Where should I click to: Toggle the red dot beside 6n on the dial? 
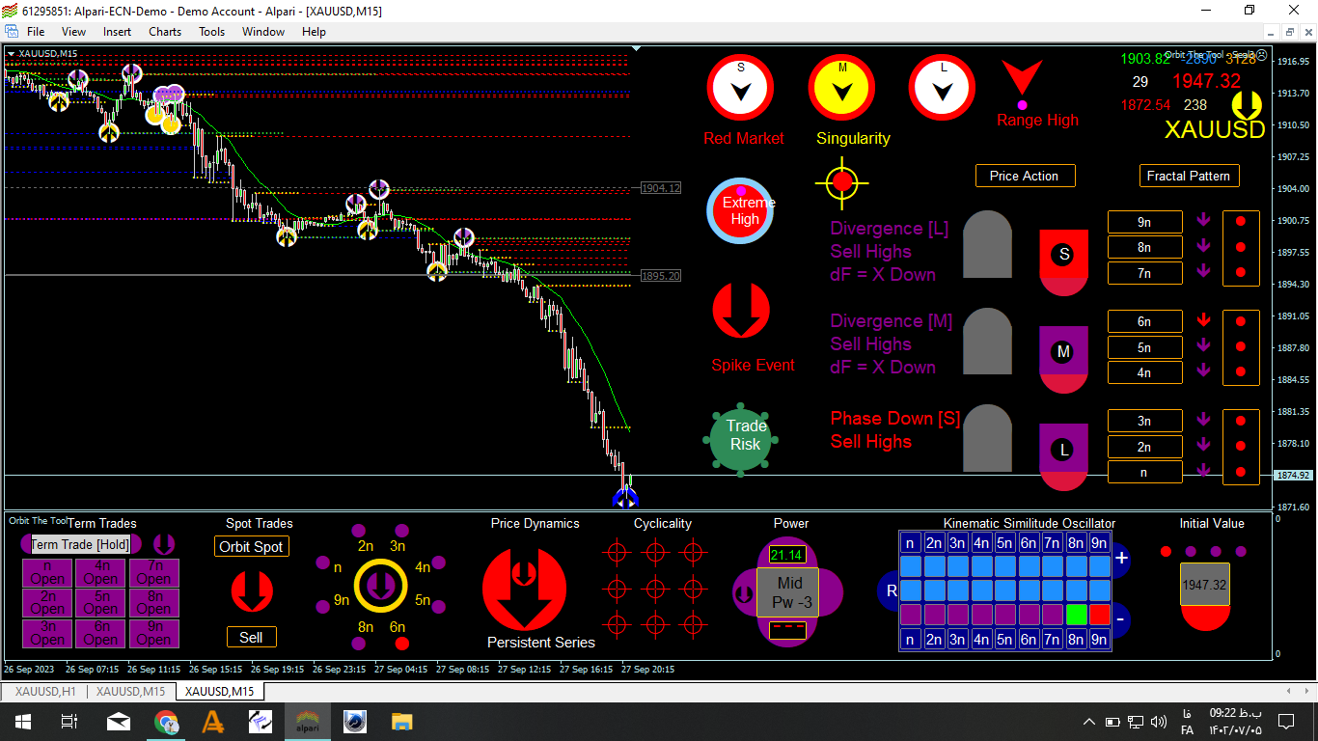coord(402,644)
